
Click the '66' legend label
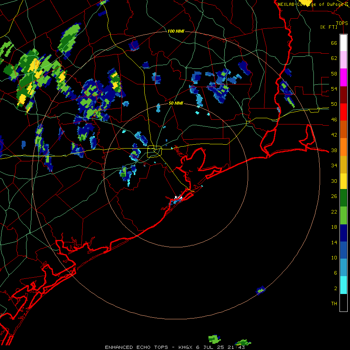(334, 43)
